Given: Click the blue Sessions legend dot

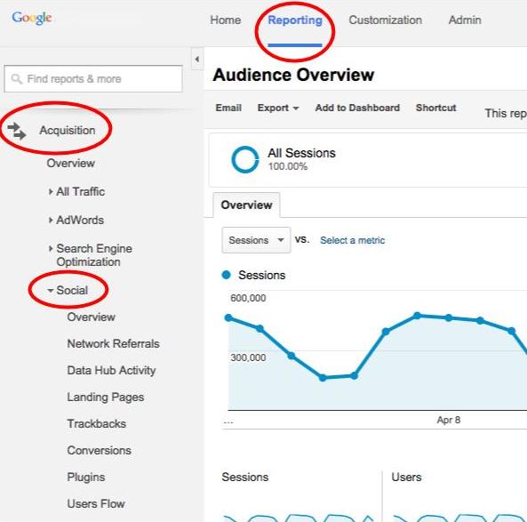Looking at the screenshot, I should (227, 275).
